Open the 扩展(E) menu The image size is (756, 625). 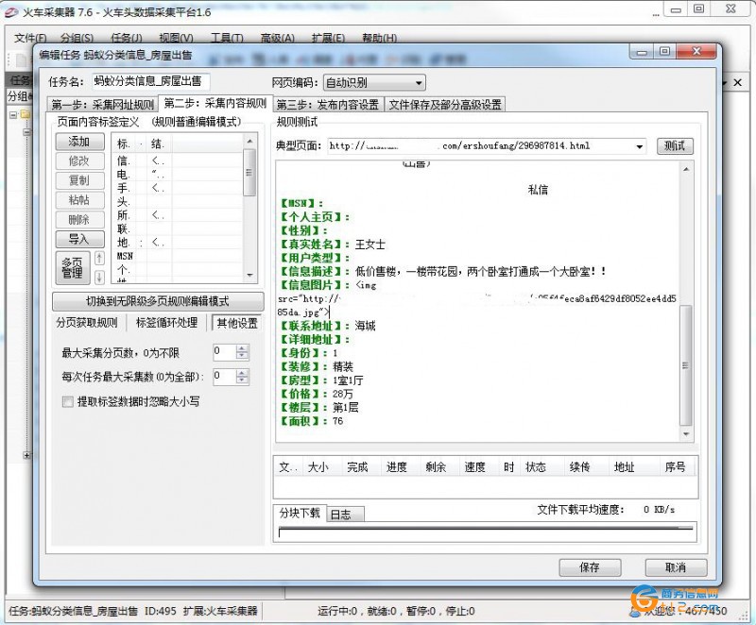[328, 38]
